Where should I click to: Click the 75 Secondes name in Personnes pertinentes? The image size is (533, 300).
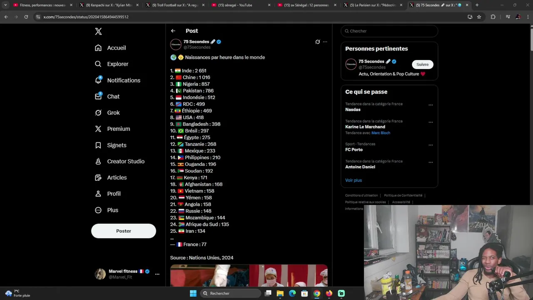[371, 62]
